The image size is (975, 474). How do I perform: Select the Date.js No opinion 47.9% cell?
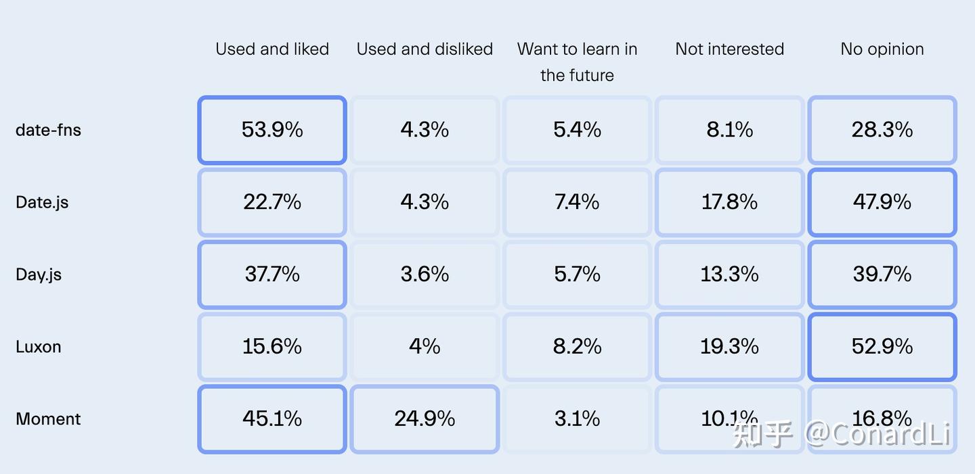pyautogui.click(x=882, y=202)
